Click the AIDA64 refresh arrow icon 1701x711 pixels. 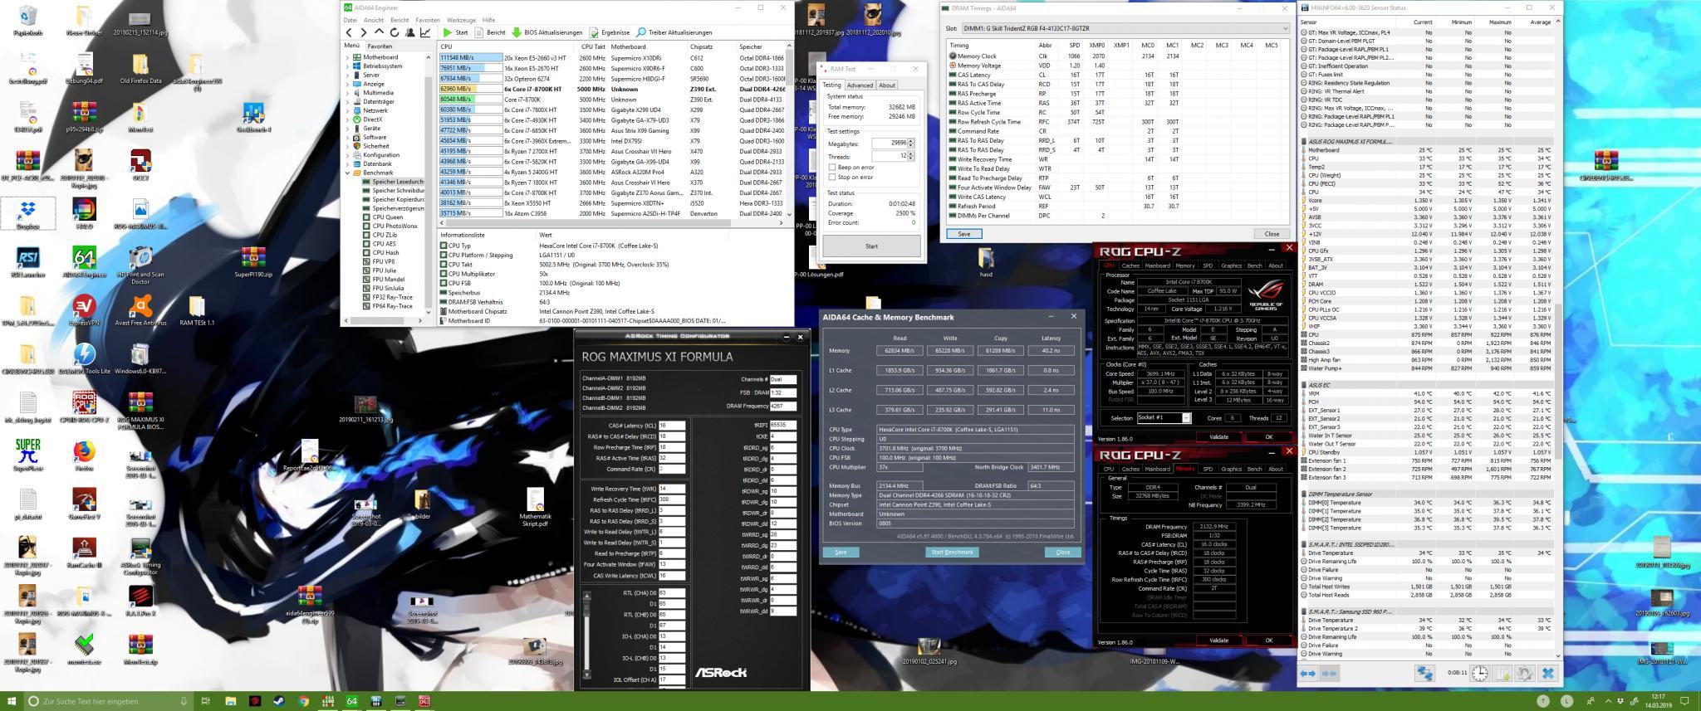coord(395,32)
